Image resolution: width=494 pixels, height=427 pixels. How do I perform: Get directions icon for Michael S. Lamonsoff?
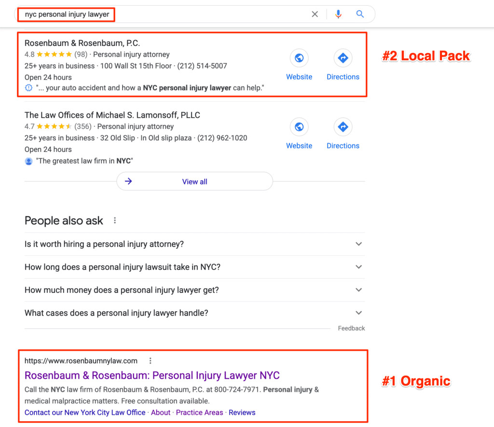click(x=343, y=127)
